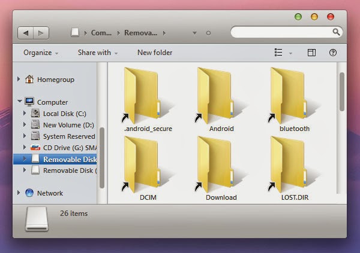Expand the Homegroup tree node
360x253 pixels.
click(19, 79)
